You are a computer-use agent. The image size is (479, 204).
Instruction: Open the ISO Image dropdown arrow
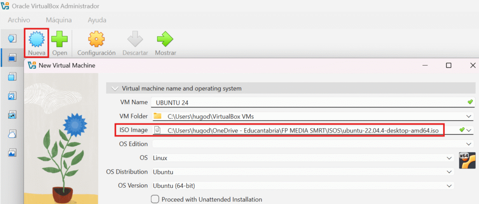(469, 130)
